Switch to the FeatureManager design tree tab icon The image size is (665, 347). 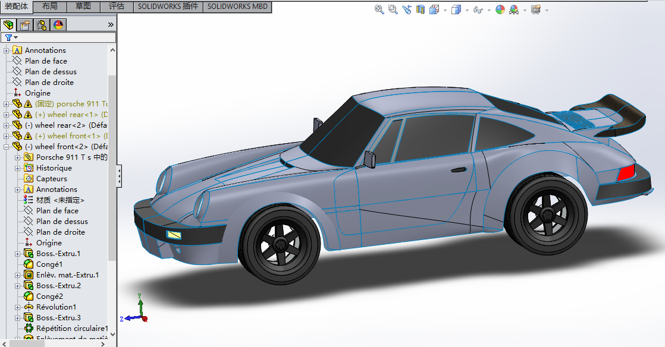[x=8, y=25]
